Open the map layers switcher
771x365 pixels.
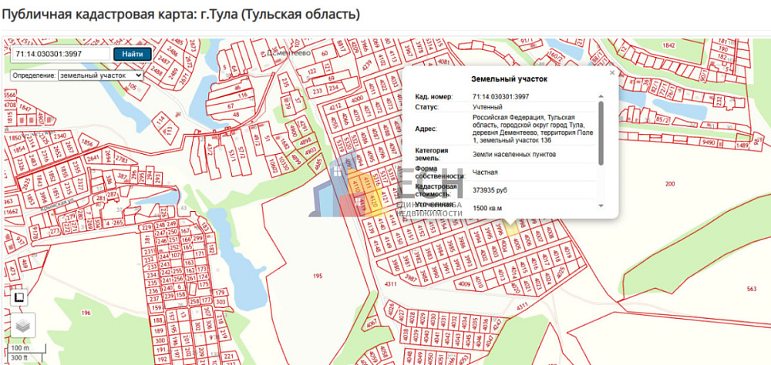23,325
